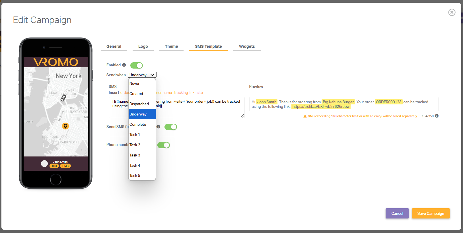
Task: Click ORDER000123 in the preview
Action: (388, 102)
